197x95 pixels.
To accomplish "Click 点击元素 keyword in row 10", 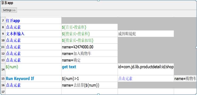I will point(33,40).
